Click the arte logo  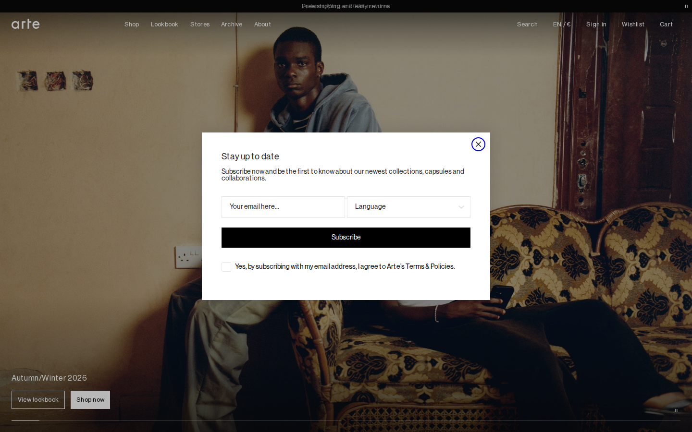click(x=25, y=24)
